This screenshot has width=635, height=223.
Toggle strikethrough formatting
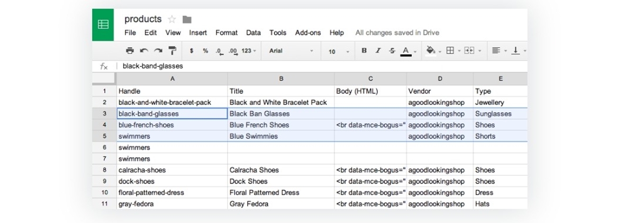[392, 51]
